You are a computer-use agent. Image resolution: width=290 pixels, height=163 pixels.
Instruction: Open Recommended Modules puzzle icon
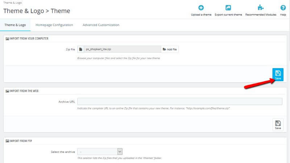(261, 8)
